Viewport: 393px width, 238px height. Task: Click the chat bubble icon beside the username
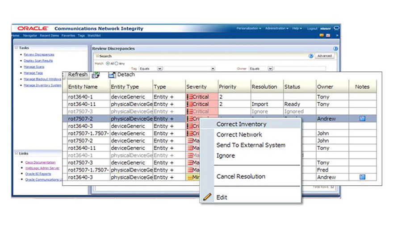(x=337, y=28)
